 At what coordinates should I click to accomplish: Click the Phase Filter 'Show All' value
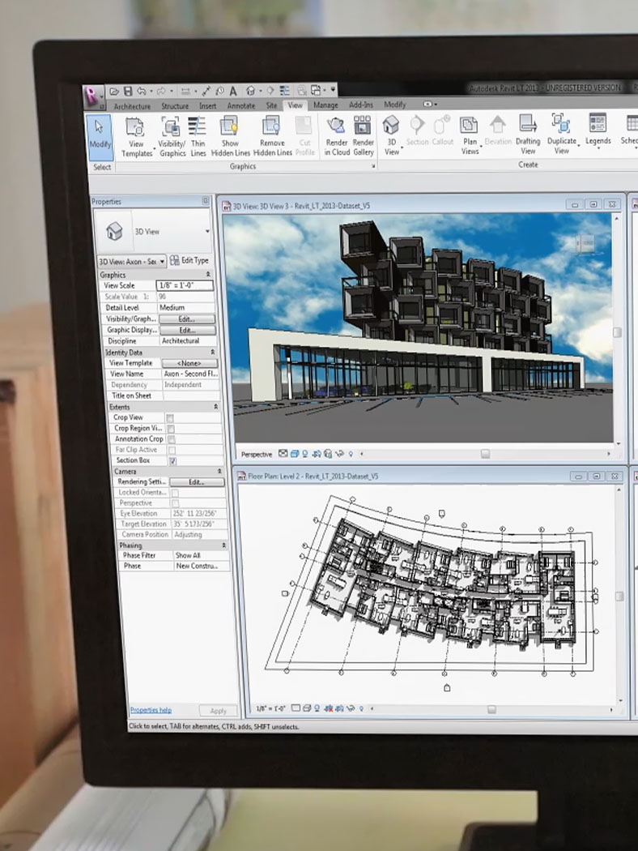201,556
